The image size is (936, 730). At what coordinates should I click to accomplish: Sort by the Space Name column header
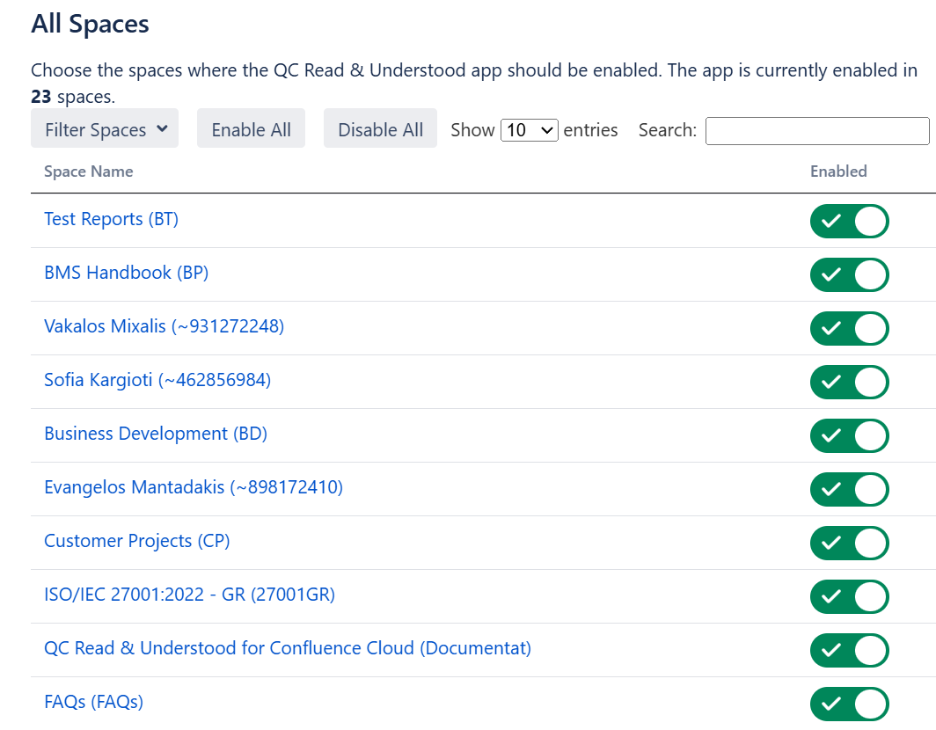[x=89, y=172]
